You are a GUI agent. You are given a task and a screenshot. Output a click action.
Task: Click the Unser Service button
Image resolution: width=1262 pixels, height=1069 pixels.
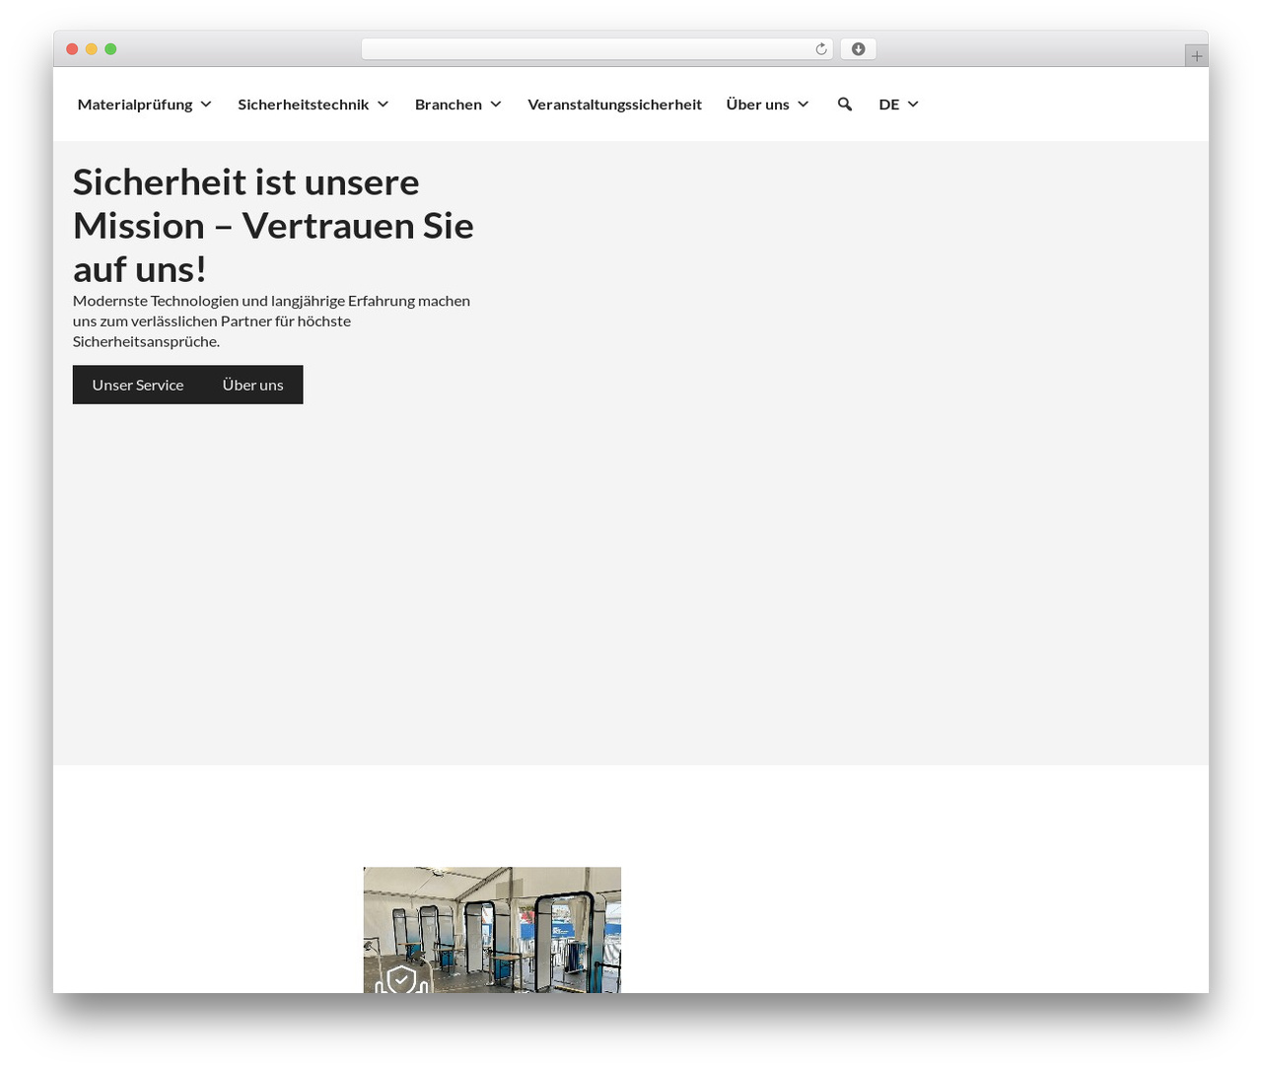[138, 385]
